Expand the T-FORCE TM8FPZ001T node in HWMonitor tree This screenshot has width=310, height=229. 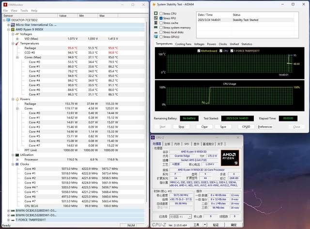click(9, 220)
